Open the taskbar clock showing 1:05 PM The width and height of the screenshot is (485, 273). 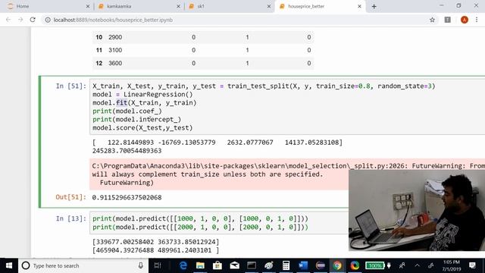pos(452,265)
